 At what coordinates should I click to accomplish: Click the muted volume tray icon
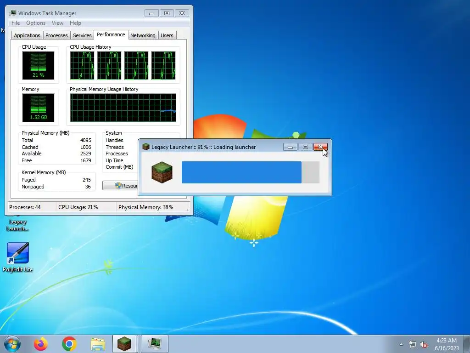point(424,345)
